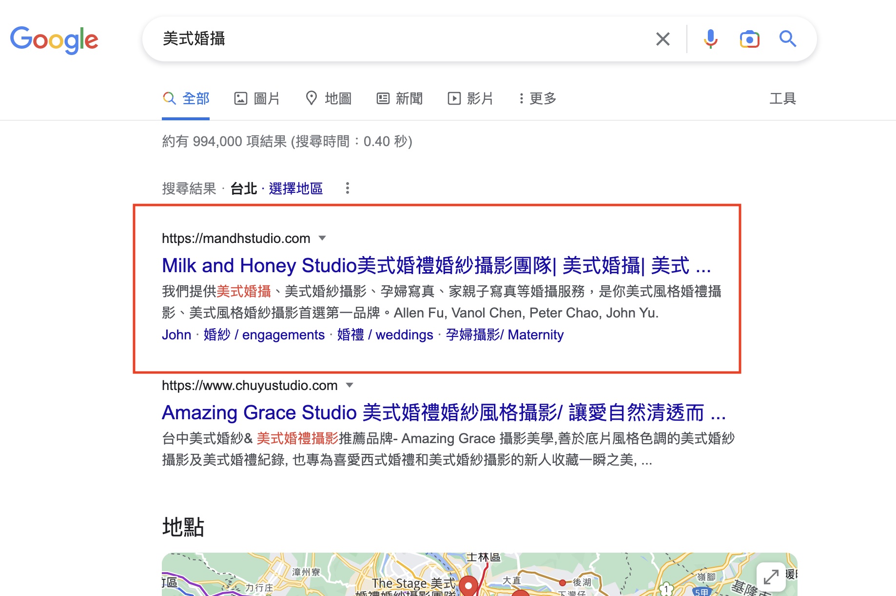Image resolution: width=896 pixels, height=596 pixels.
Task: Start voice search with the microphone icon
Action: pyautogui.click(x=711, y=39)
